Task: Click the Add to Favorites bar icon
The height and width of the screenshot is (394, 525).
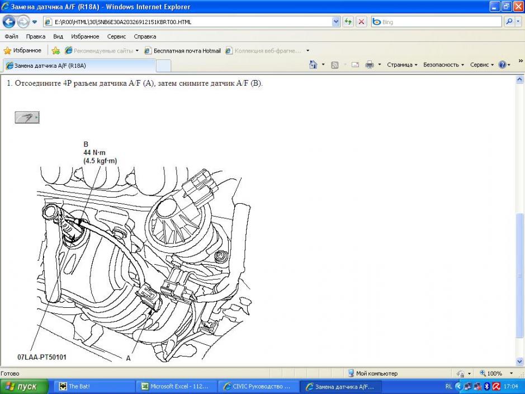Action: 56,50
